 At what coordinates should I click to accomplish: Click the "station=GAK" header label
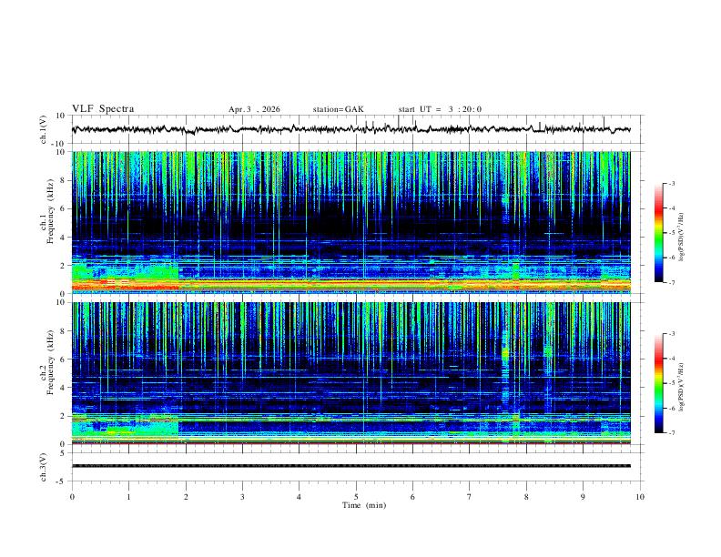click(x=339, y=109)
